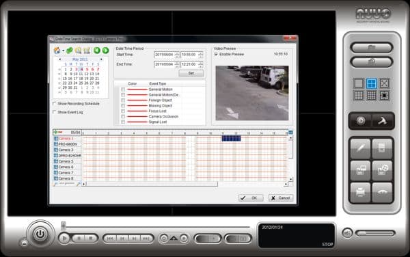Screen dimensions: 410x257
Task: Click the second pill button on the side panel
Action: point(371,62)
